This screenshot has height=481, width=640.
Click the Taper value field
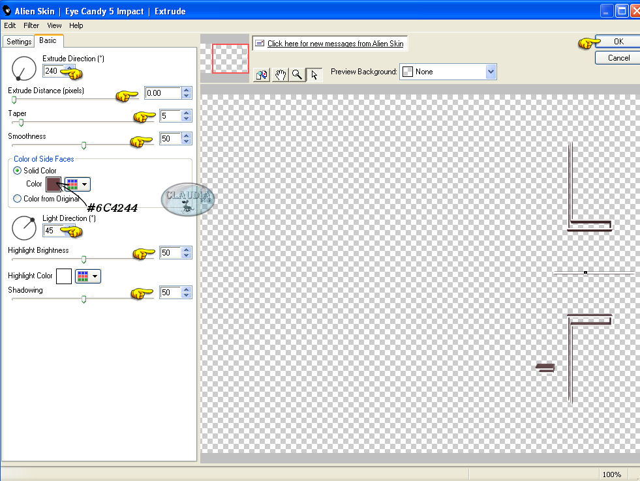click(x=170, y=116)
